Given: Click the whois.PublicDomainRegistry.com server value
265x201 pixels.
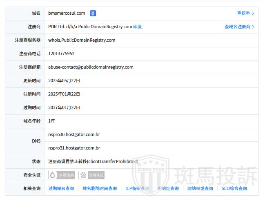Looking at the screenshot, I should 82,40.
